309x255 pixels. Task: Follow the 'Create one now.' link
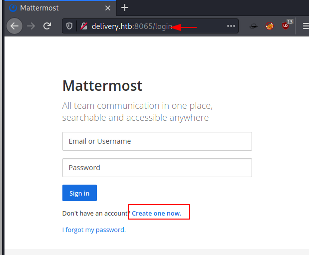156,213
